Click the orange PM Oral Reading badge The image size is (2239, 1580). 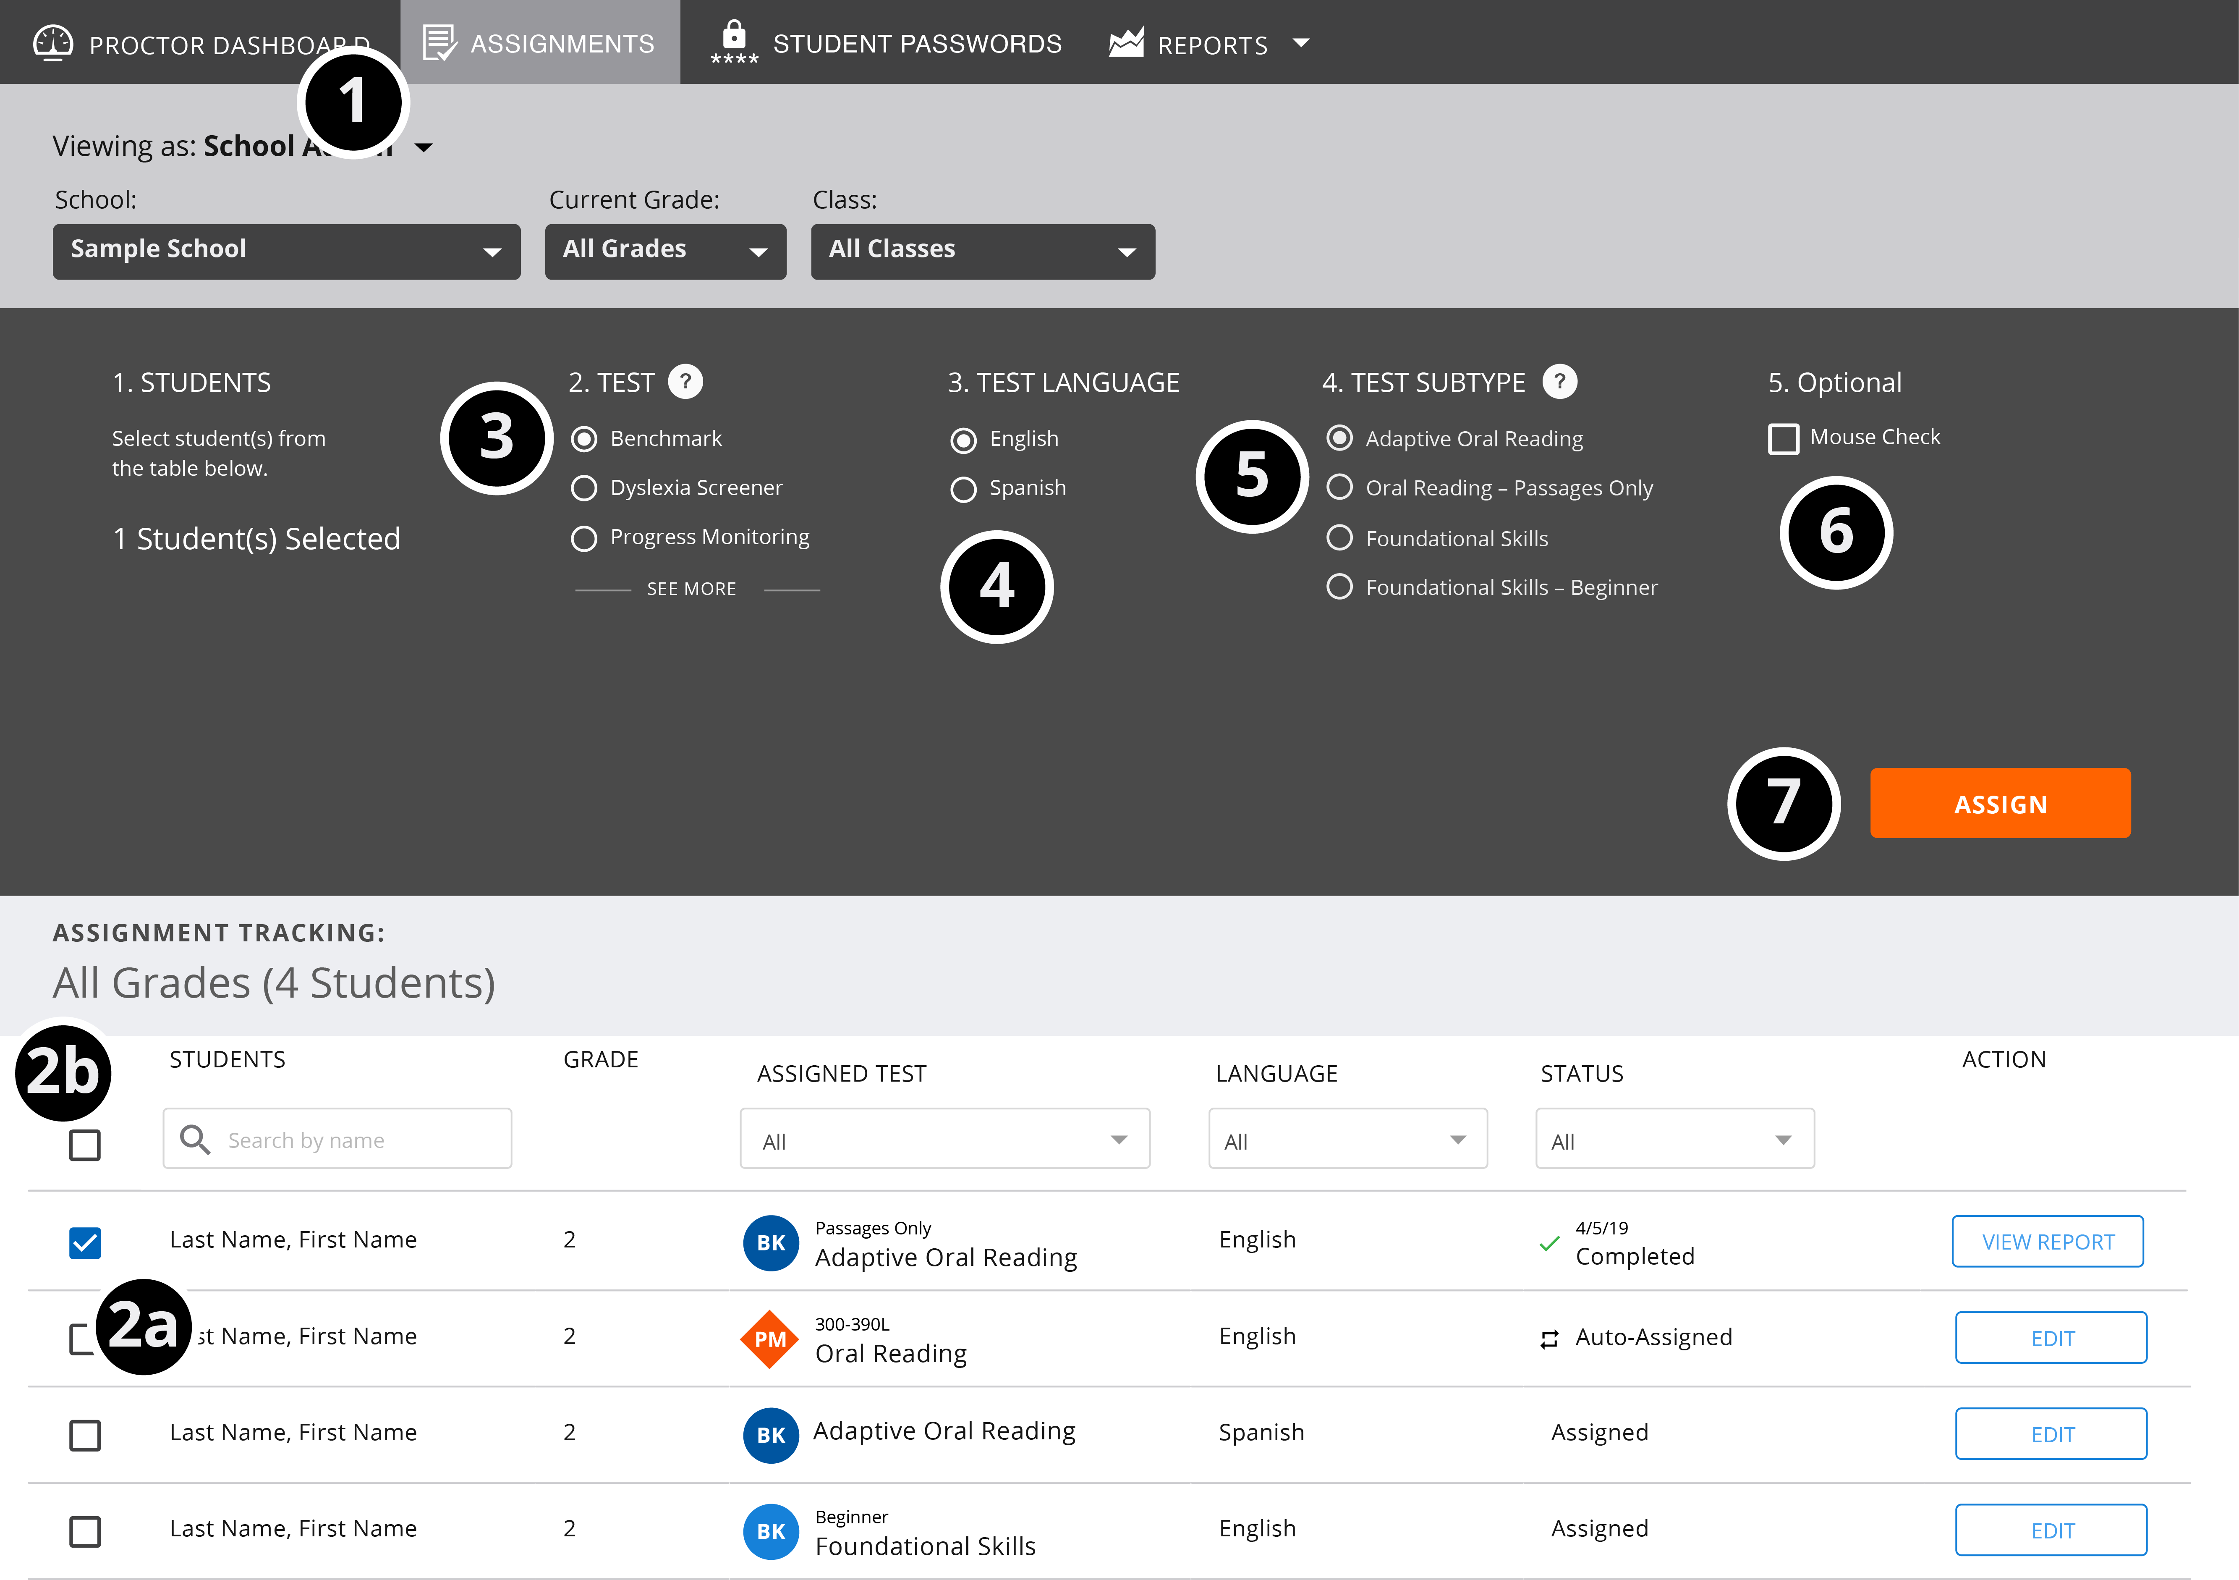point(770,1339)
